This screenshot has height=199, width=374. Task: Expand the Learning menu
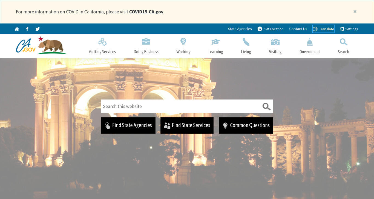[x=215, y=46]
